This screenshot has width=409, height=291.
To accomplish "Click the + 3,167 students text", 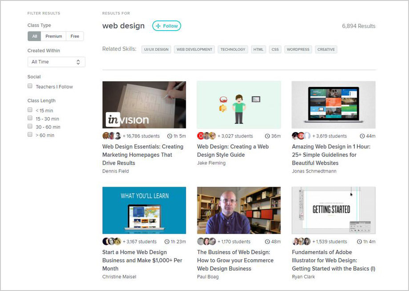I will (140, 242).
